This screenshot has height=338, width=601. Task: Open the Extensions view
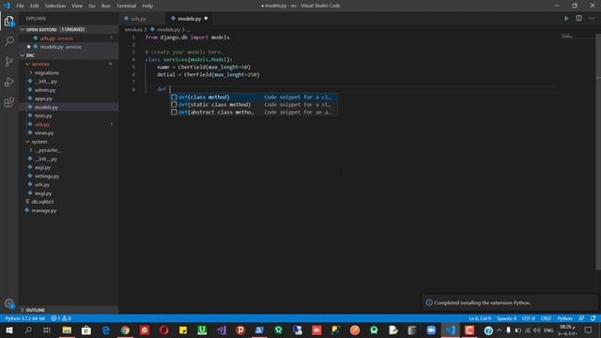tap(8, 102)
